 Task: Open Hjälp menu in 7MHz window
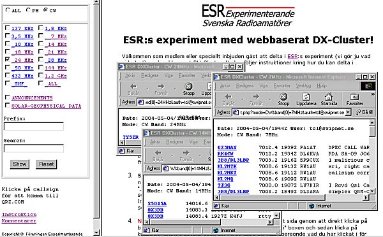[x=322, y=85]
